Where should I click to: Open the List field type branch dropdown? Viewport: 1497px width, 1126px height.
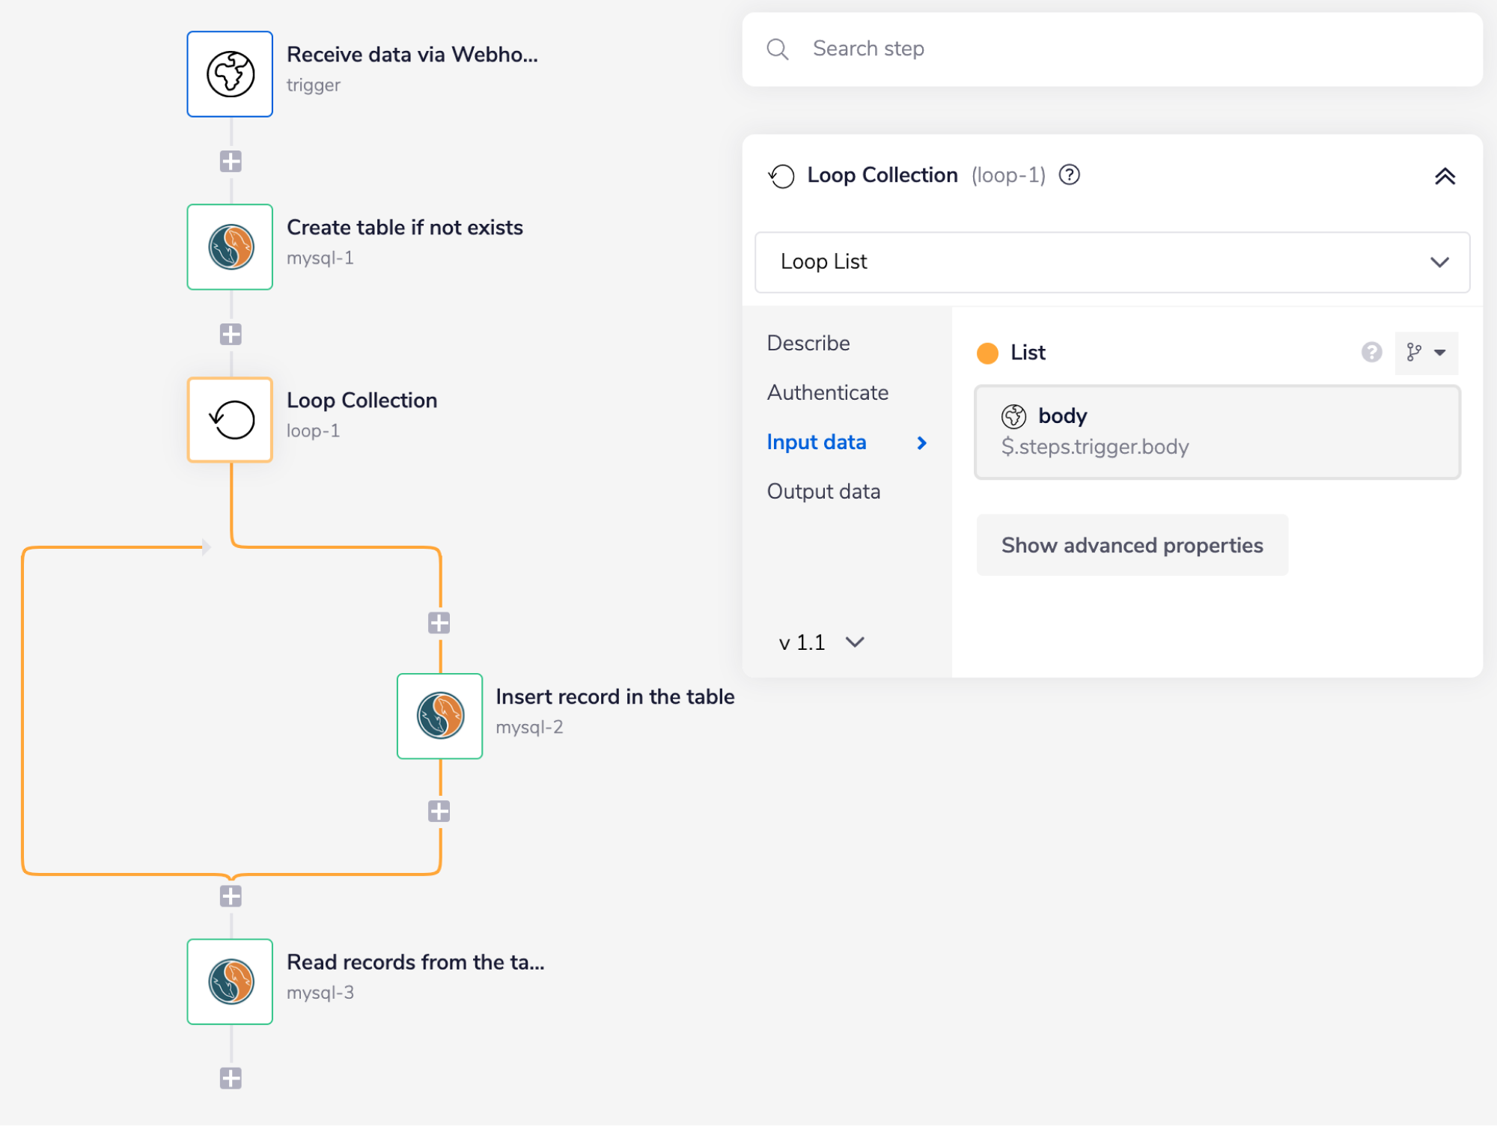pyautogui.click(x=1426, y=353)
